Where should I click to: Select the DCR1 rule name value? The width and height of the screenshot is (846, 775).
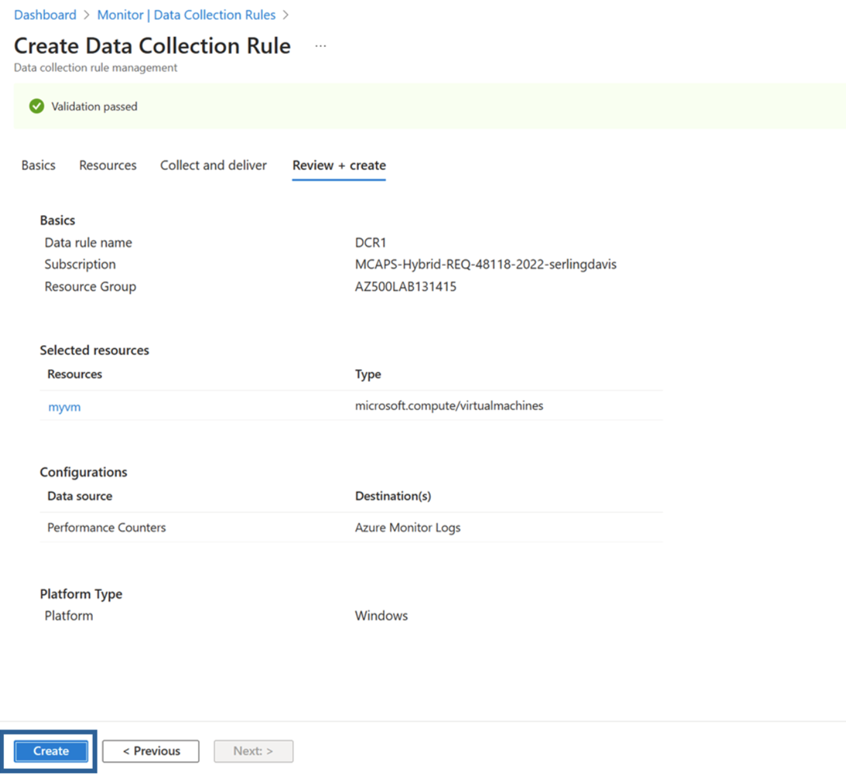click(x=370, y=242)
